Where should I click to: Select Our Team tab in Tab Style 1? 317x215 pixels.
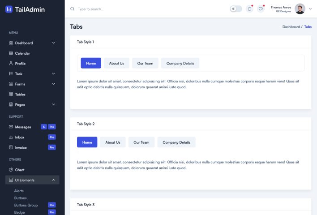click(145, 63)
